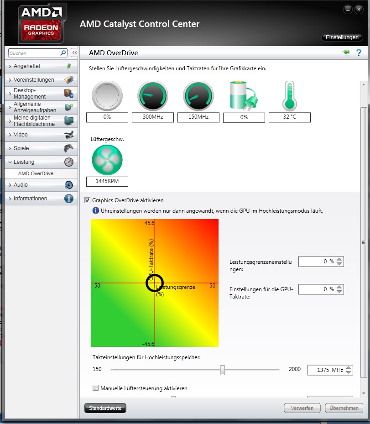Click the Allgemeine Anzeigeaufgaben monitor icon
370x424 pixels.
coord(69,107)
